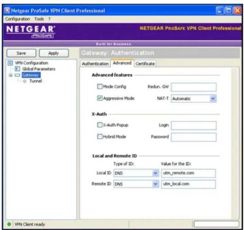Viewport: 244px width, 230px height.
Task: Open the Local ID type dropdown
Action: 136,173
